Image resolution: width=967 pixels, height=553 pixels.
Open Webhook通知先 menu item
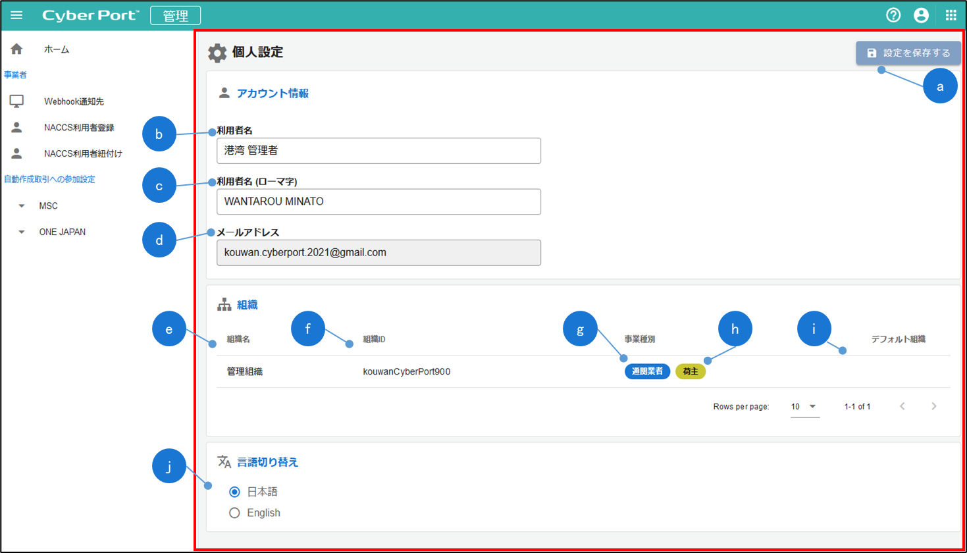pos(74,101)
